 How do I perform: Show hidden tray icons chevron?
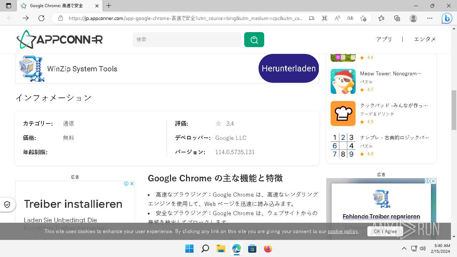click(x=404, y=249)
